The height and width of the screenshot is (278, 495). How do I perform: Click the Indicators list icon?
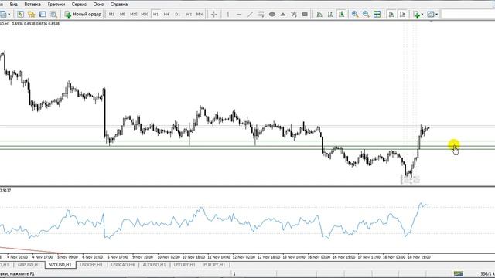(416, 14)
